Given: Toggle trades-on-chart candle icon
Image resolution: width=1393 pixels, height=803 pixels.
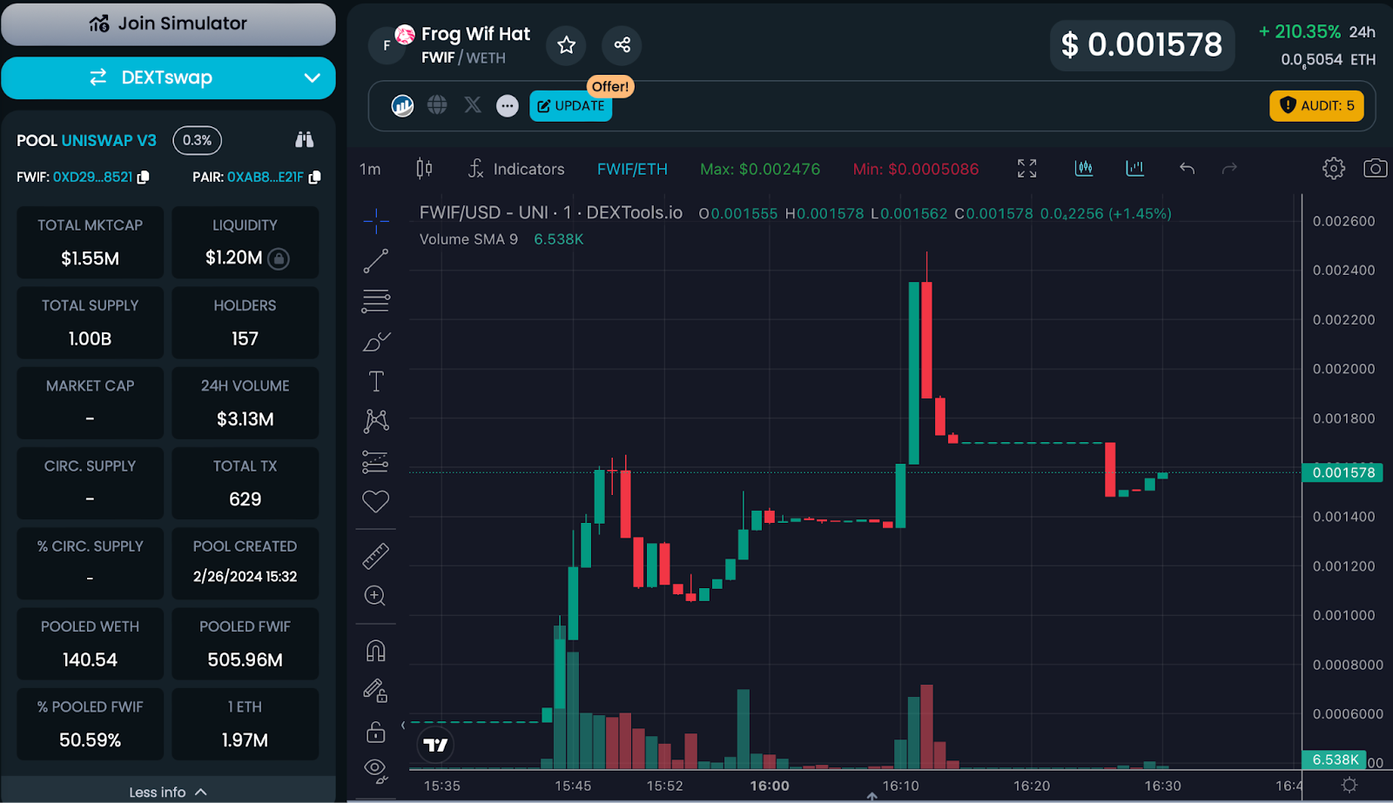Looking at the screenshot, I should coord(1084,168).
